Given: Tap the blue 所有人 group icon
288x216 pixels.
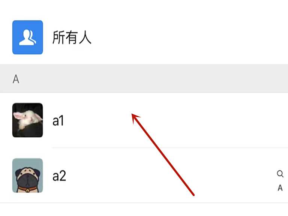Looking at the screenshot, I should click(27, 37).
